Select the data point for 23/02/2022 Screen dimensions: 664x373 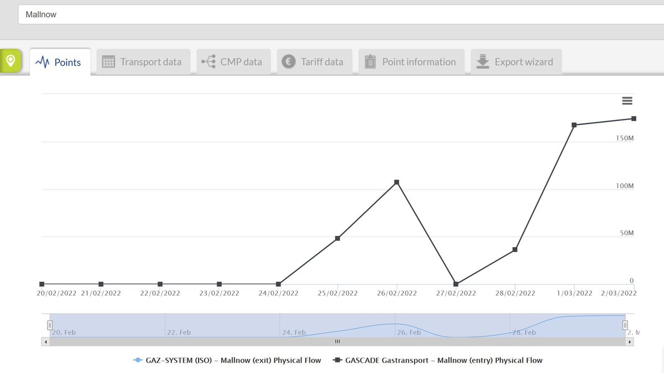(219, 284)
